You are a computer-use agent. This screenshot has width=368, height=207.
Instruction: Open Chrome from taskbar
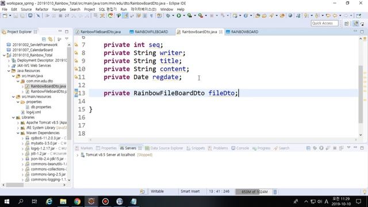77,201
